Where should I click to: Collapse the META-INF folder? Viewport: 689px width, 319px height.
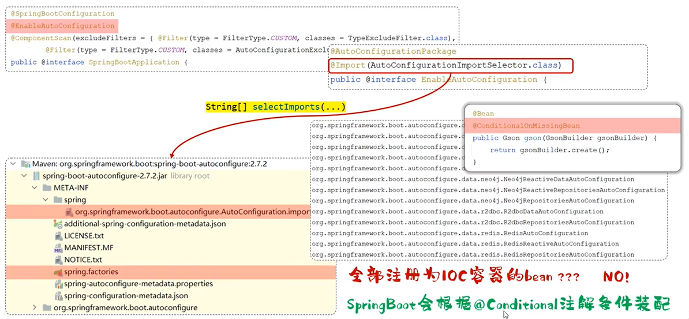point(35,187)
